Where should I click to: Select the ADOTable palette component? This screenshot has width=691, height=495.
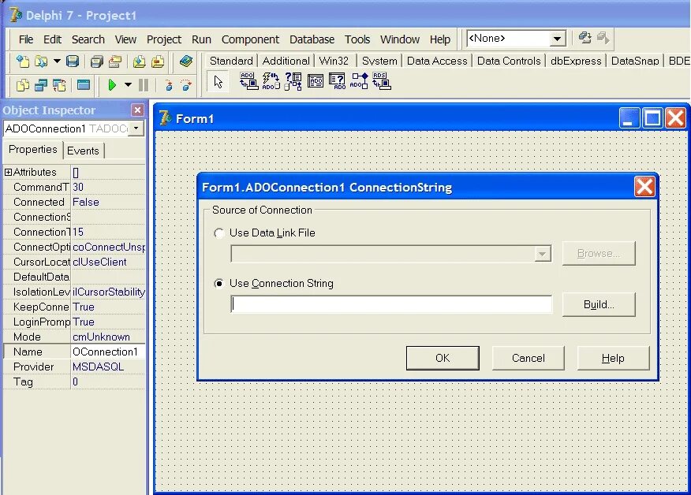(315, 81)
